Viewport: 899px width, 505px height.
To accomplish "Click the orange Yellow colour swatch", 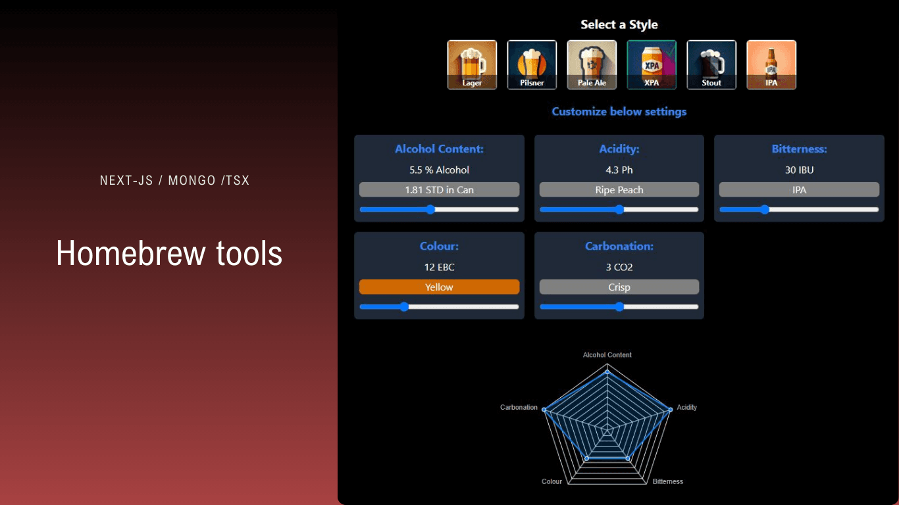I will pyautogui.click(x=439, y=287).
